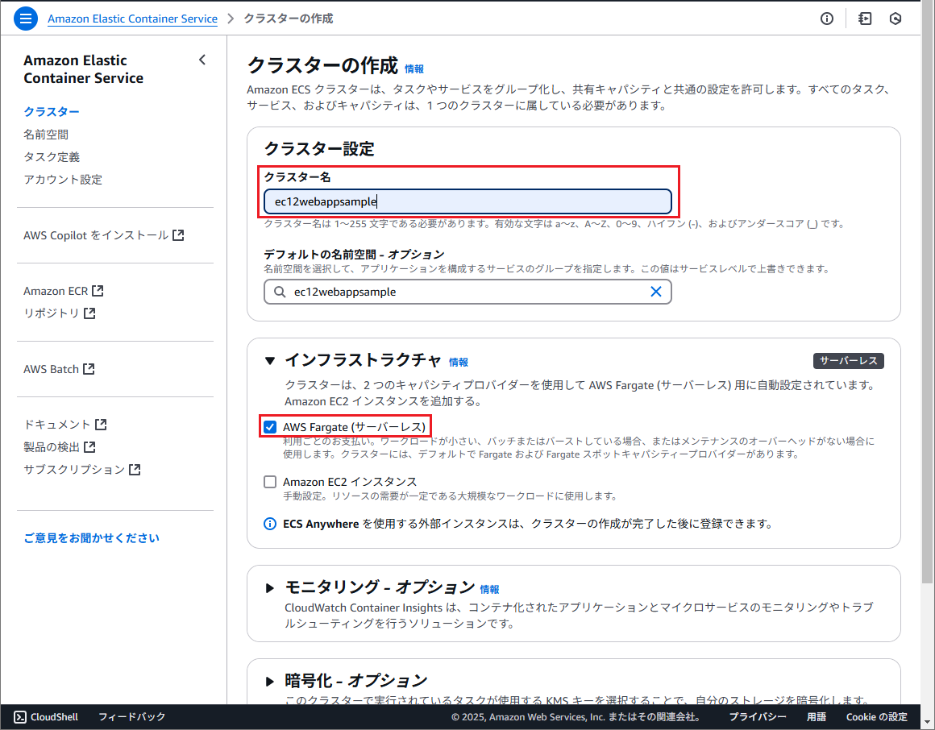Select クラスター in the sidebar

click(x=52, y=111)
